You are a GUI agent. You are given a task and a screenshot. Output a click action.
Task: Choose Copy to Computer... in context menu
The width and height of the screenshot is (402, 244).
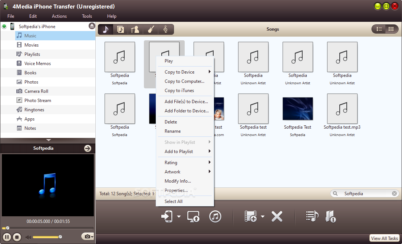(185, 81)
